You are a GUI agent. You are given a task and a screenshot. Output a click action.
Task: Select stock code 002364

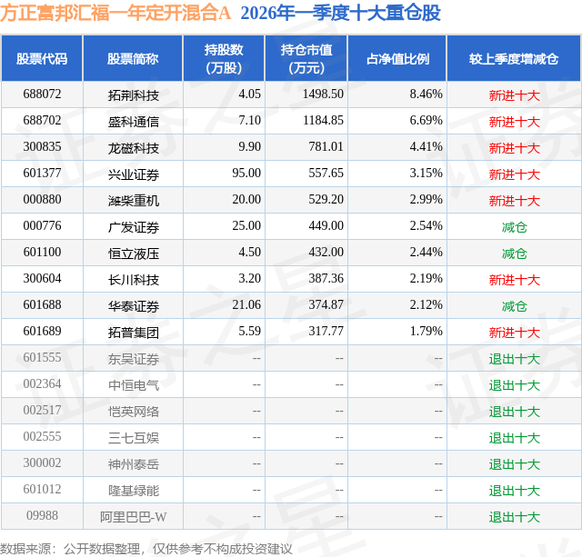click(42, 383)
